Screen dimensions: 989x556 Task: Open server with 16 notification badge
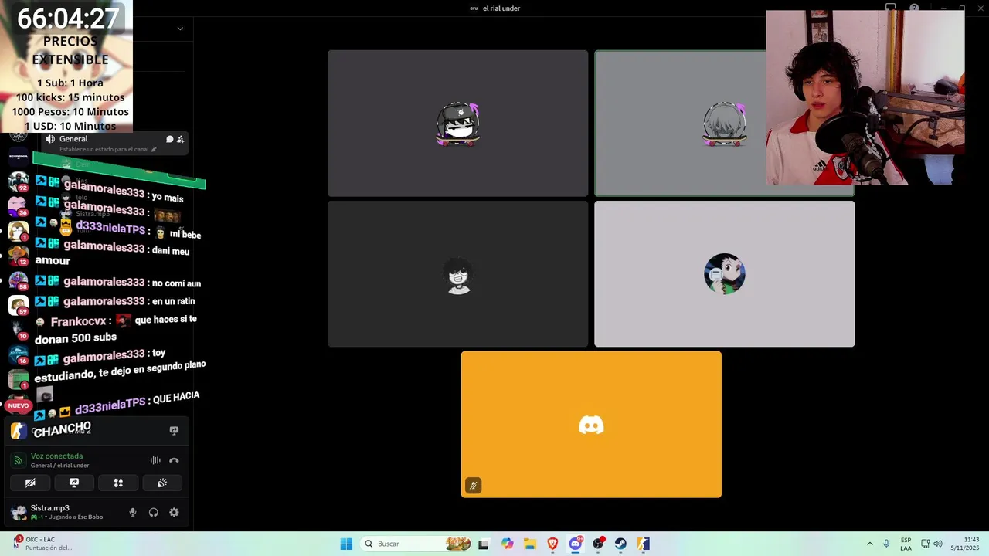coord(18,354)
